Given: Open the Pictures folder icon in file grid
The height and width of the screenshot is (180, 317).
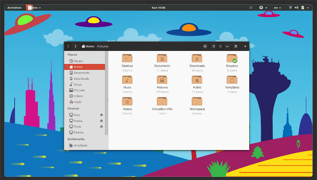Looking at the screenshot, I should pyautogui.click(x=162, y=80).
